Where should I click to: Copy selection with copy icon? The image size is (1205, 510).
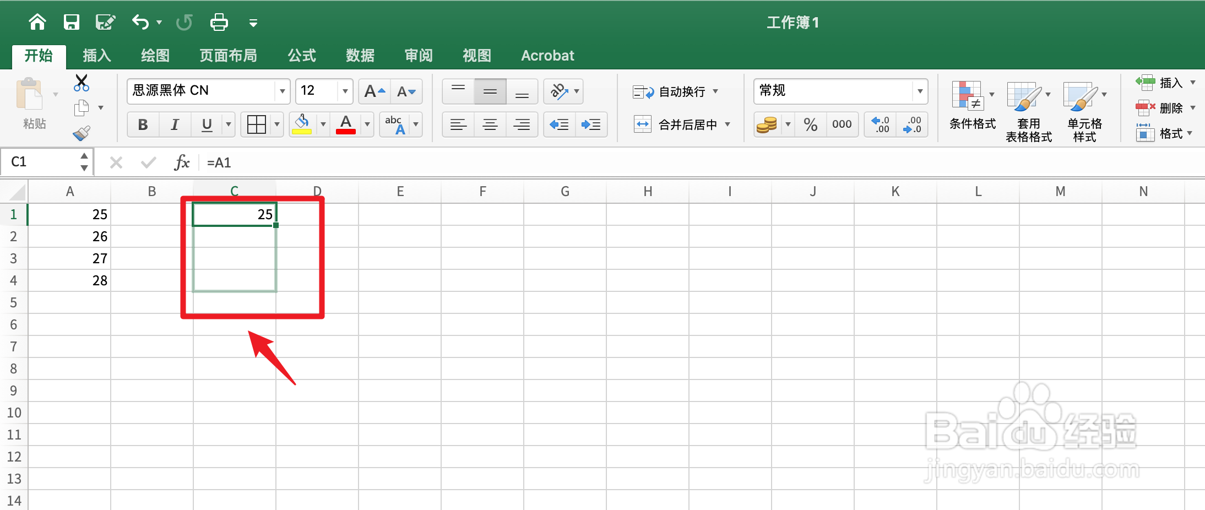pos(82,108)
